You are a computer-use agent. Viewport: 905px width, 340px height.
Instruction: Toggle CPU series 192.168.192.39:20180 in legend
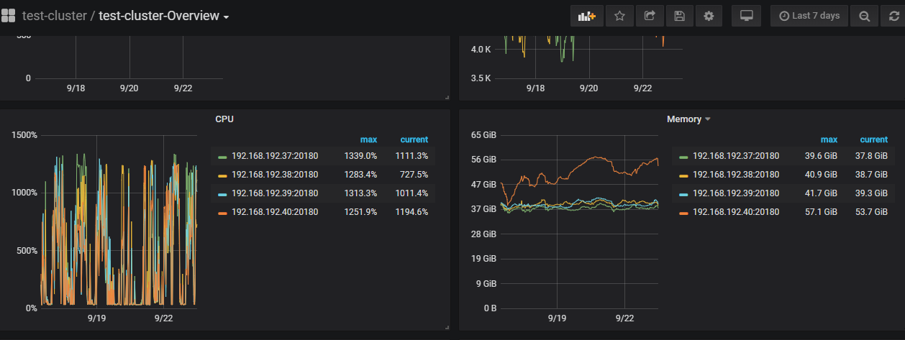tap(274, 193)
